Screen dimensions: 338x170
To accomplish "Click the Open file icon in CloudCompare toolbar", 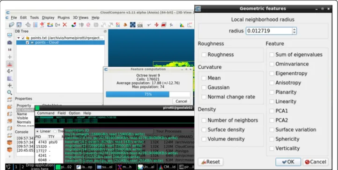I will (x=11, y=25).
